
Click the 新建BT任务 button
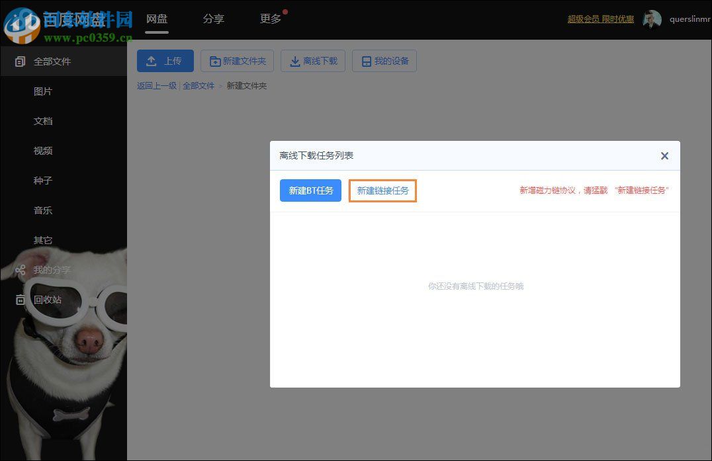click(310, 190)
